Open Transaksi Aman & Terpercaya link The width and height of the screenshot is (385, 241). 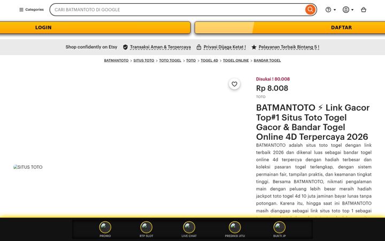[x=160, y=47]
